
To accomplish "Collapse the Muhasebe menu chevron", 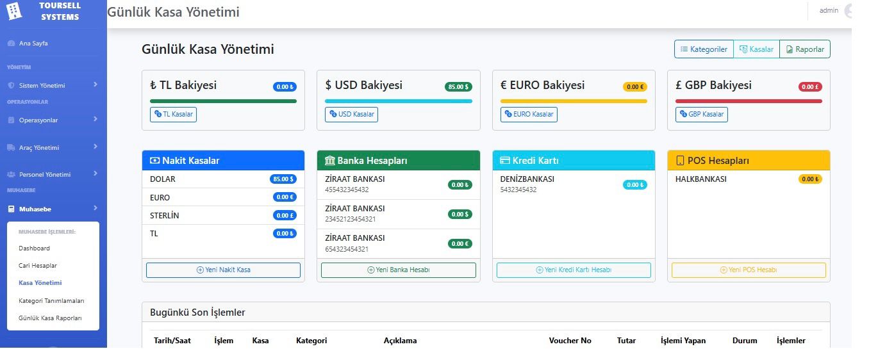I will coord(95,208).
